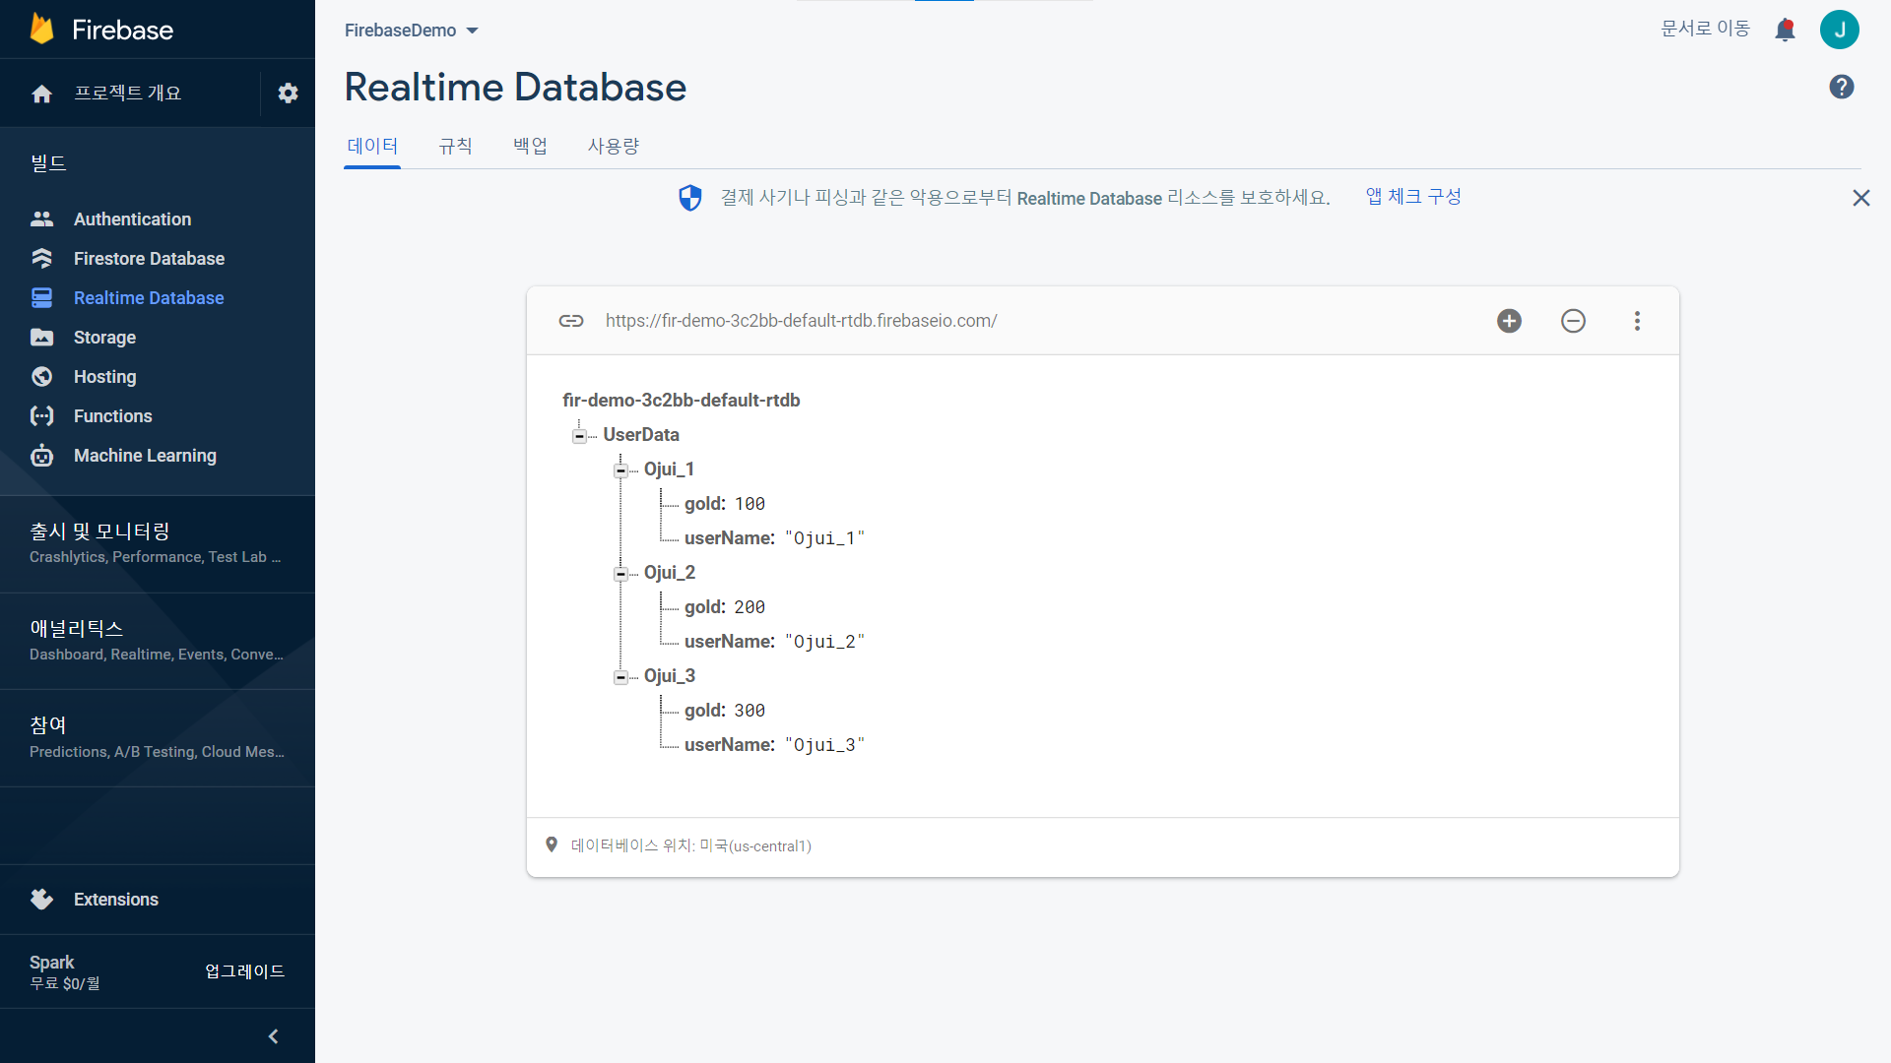
Task: Select the gold value 200 field
Action: point(749,607)
